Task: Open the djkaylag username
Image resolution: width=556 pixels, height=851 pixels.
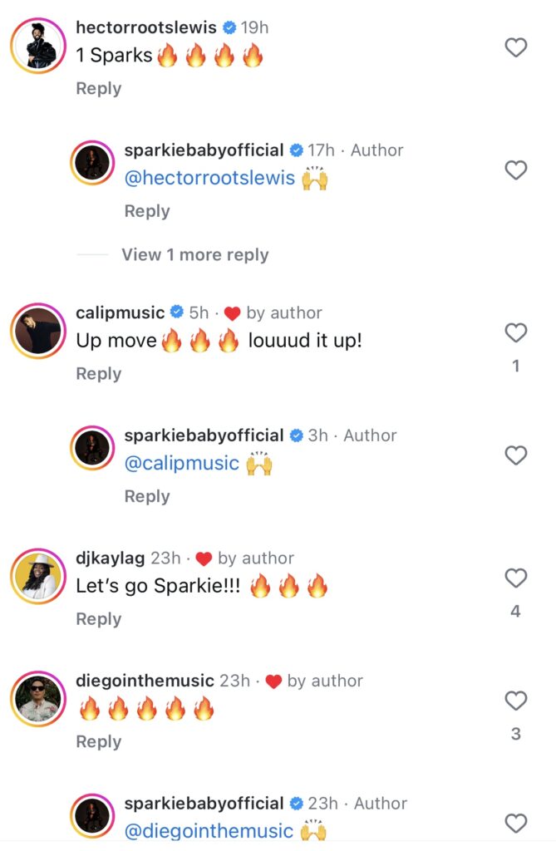Action: [109, 558]
